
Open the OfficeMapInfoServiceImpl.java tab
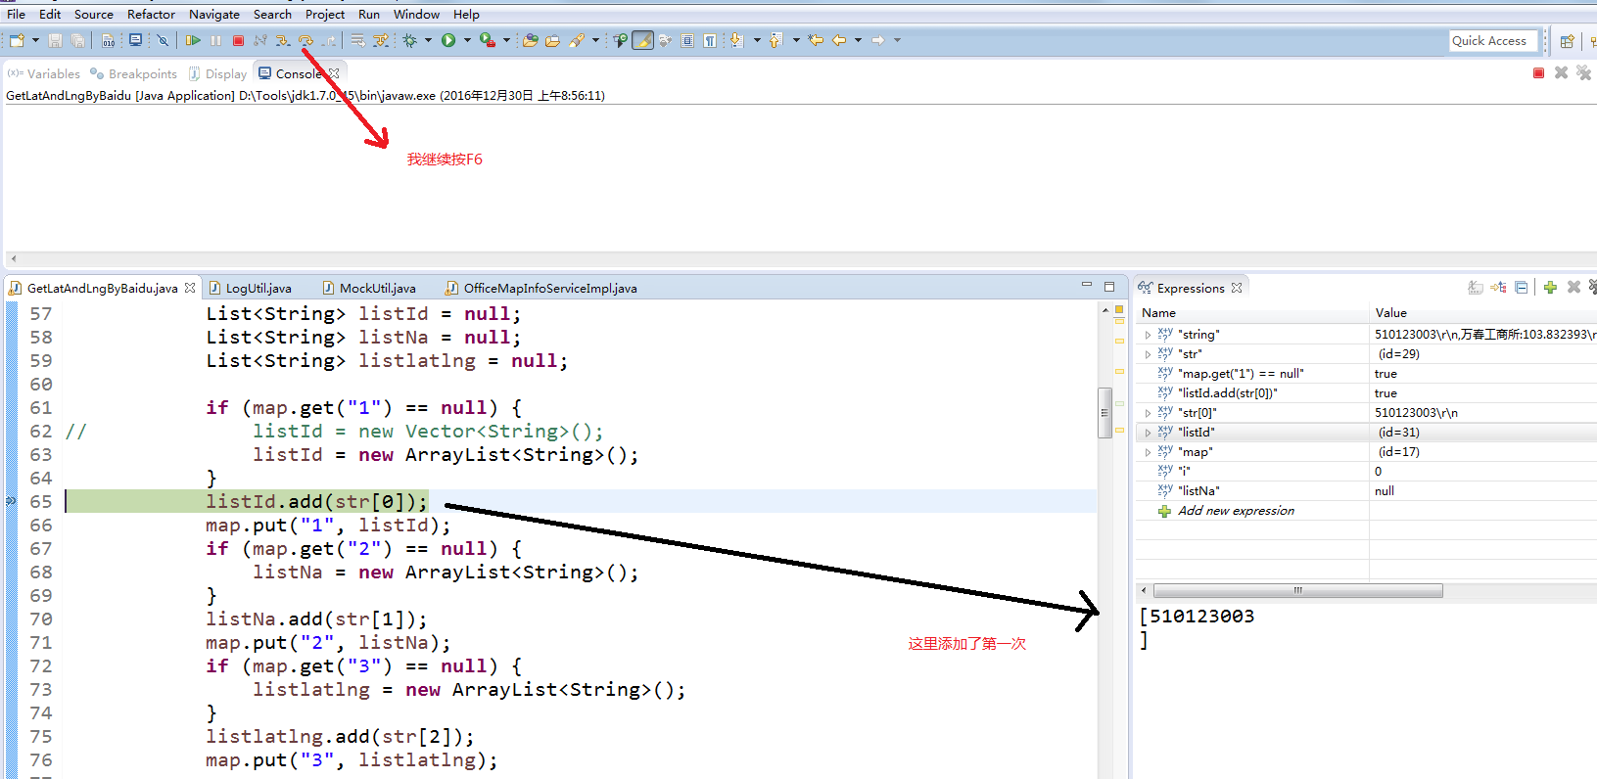541,288
